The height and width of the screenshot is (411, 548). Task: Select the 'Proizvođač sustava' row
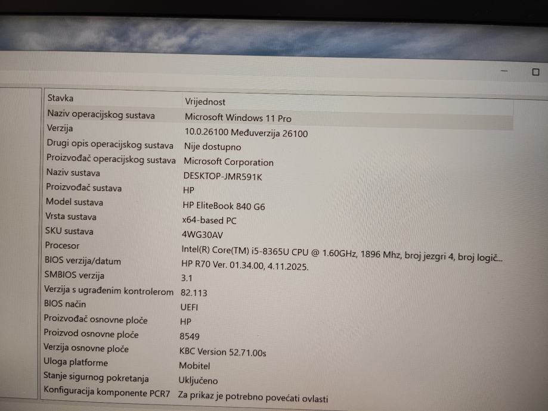tap(84, 188)
